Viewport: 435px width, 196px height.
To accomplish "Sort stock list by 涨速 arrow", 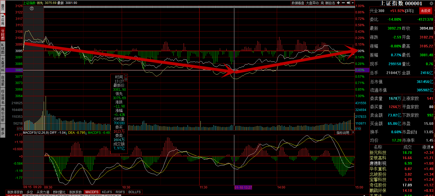I will coord(432,147).
